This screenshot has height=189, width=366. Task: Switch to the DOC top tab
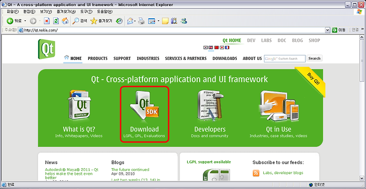[x=282, y=40]
